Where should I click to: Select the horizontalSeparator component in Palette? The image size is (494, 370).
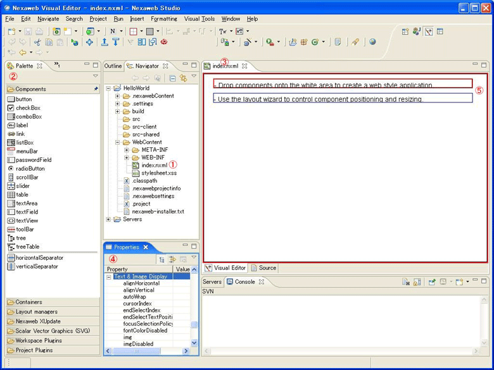pos(35,257)
